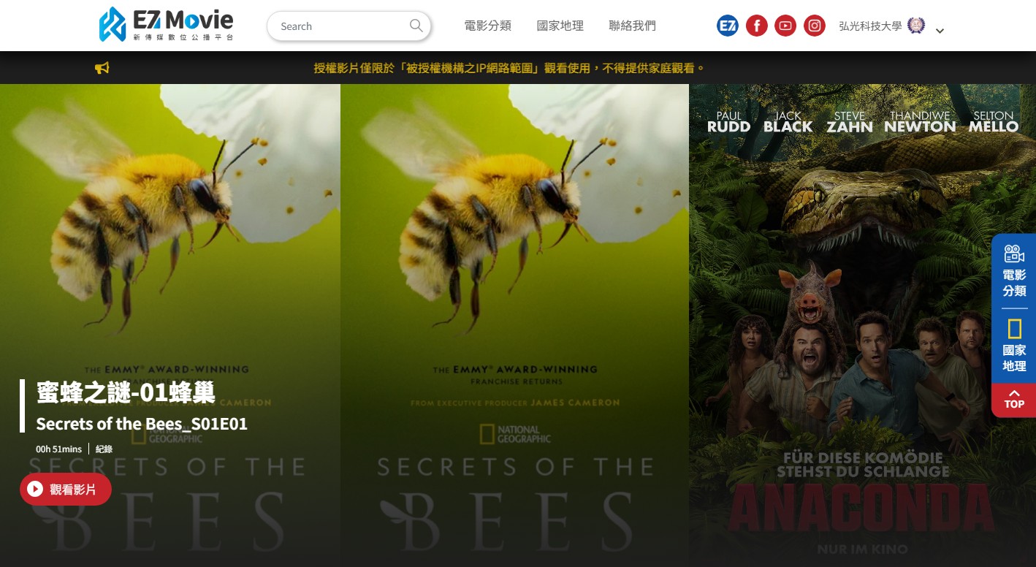Go to 聯絡我們 page

633,26
